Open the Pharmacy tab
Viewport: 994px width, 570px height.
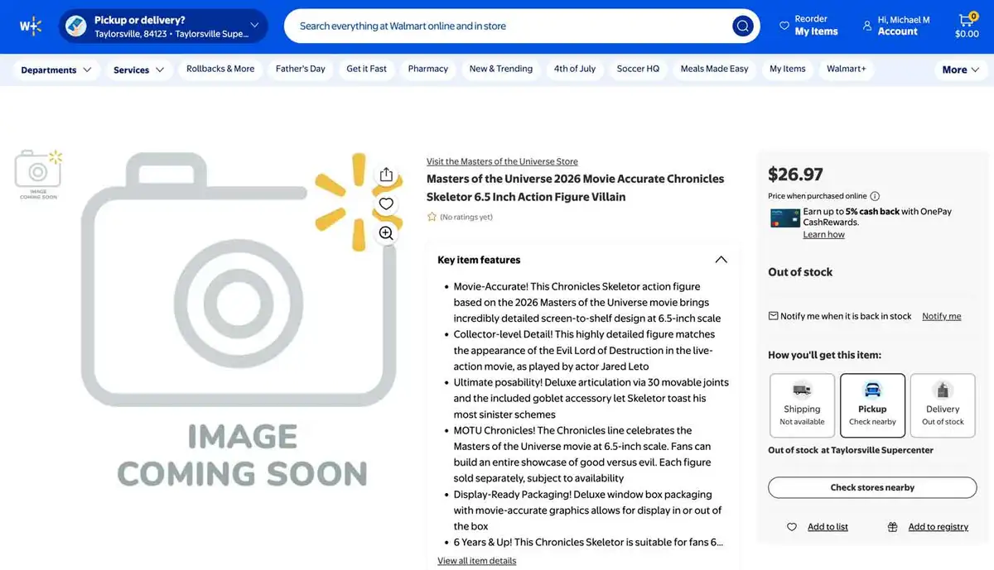pyautogui.click(x=428, y=69)
